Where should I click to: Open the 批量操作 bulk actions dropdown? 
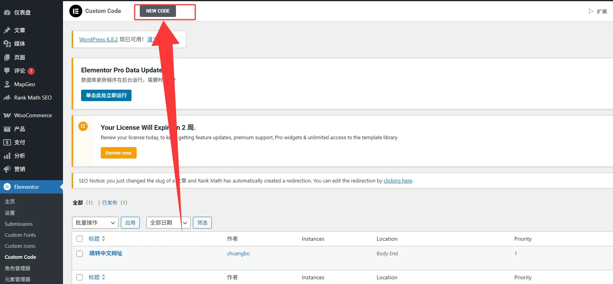click(95, 223)
